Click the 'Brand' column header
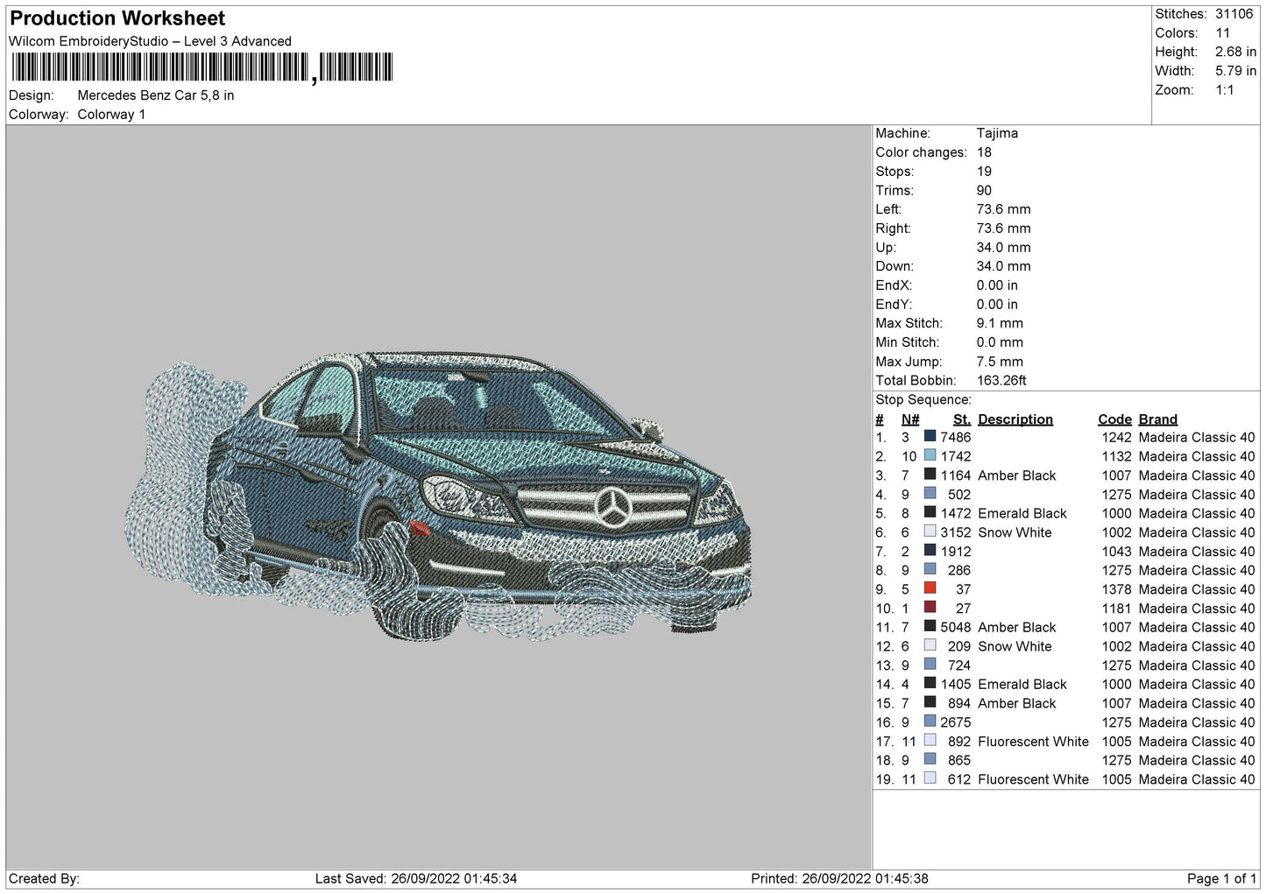 tap(1158, 419)
